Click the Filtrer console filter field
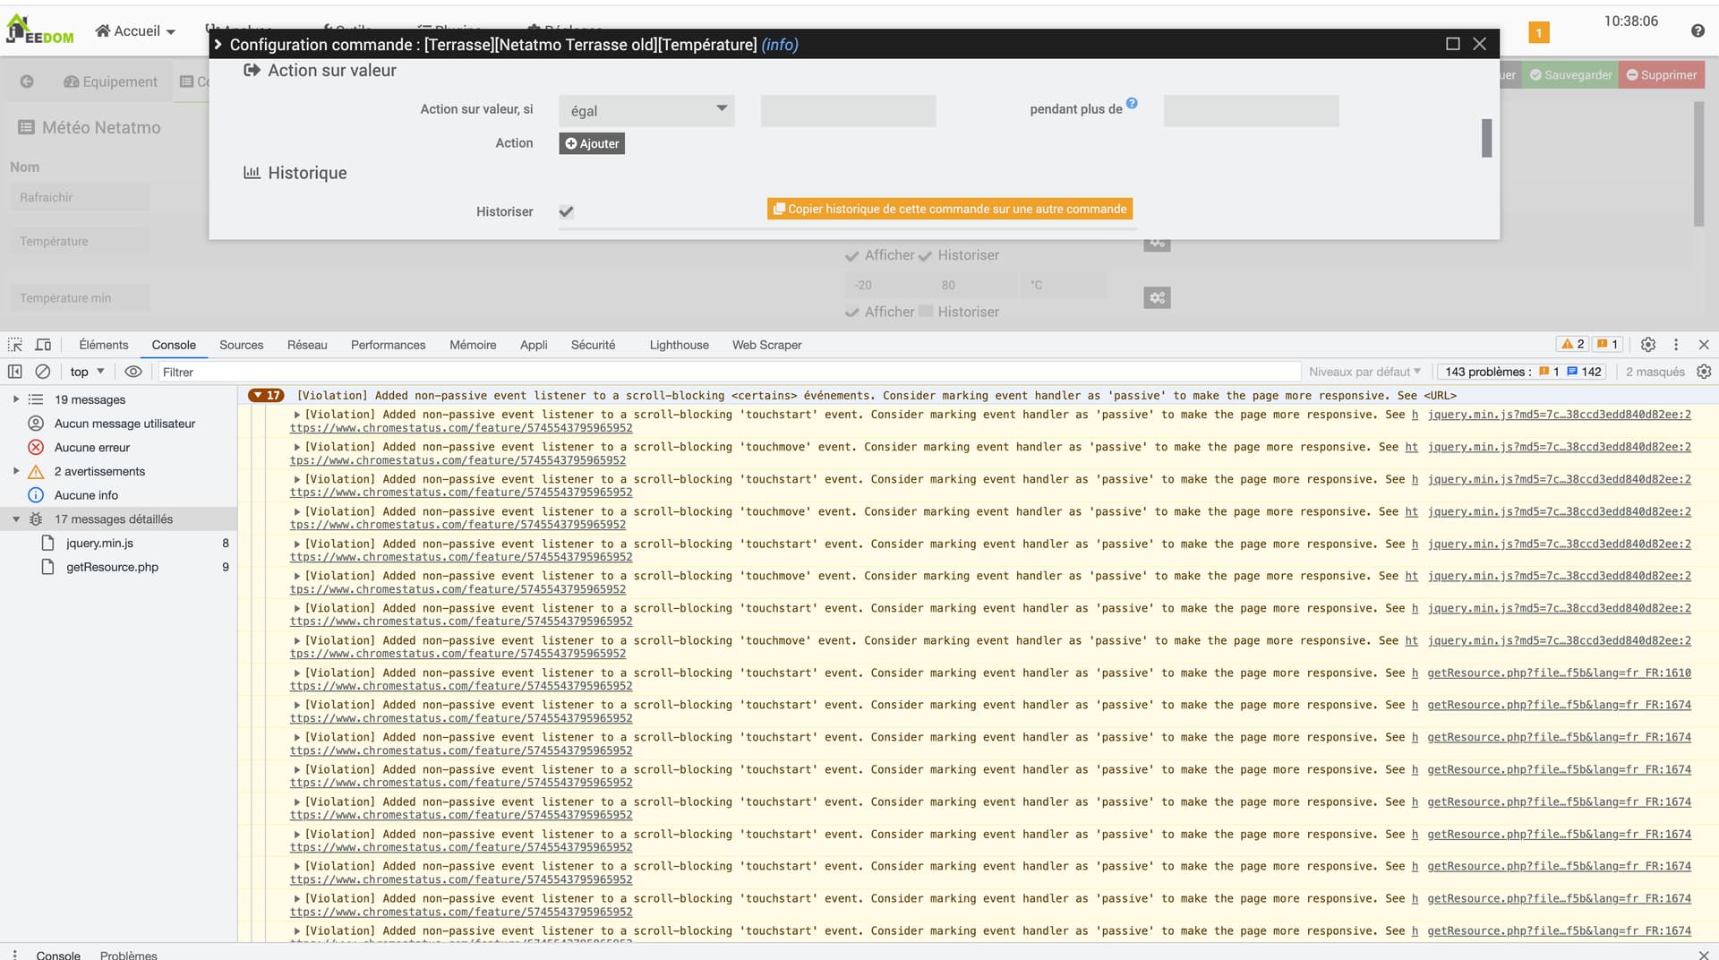1719x960 pixels. [x=728, y=372]
